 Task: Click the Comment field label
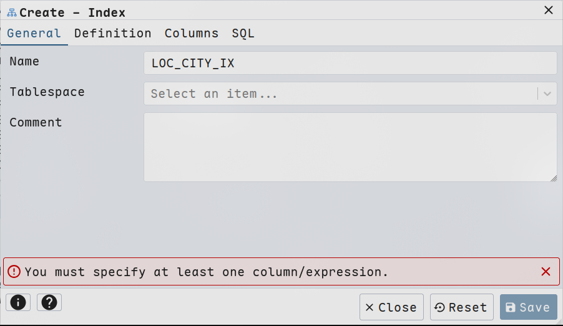pos(36,123)
